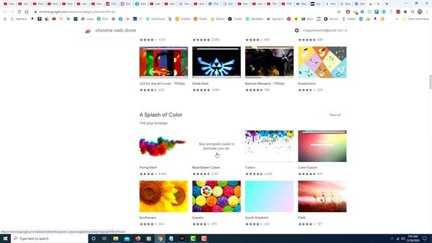Open the Colors theme thumbnail
The width and height of the screenshot is (432, 243).
coord(269,146)
